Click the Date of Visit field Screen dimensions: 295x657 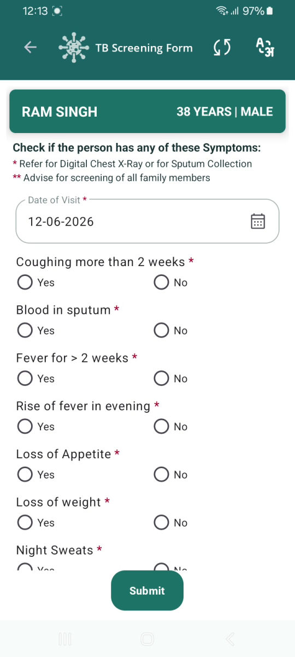[147, 221]
